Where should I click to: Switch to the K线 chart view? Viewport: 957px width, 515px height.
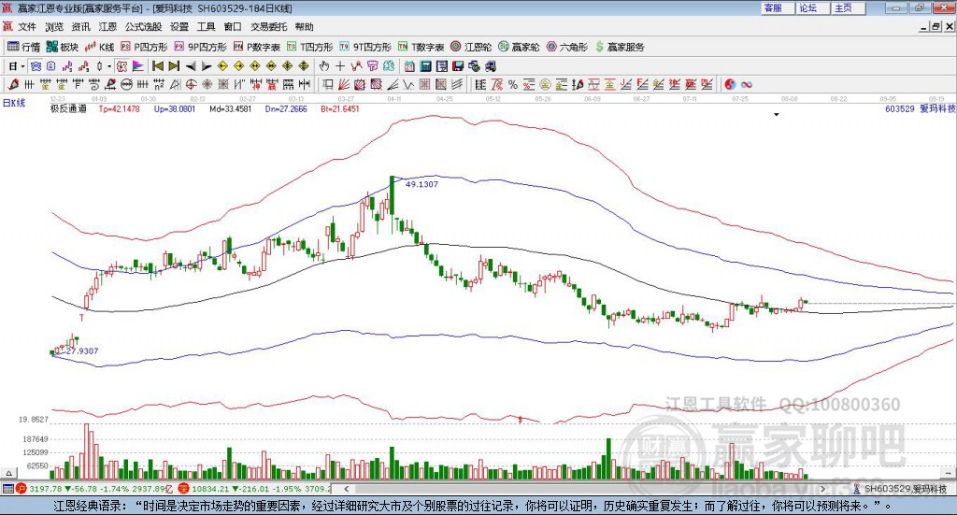99,47
